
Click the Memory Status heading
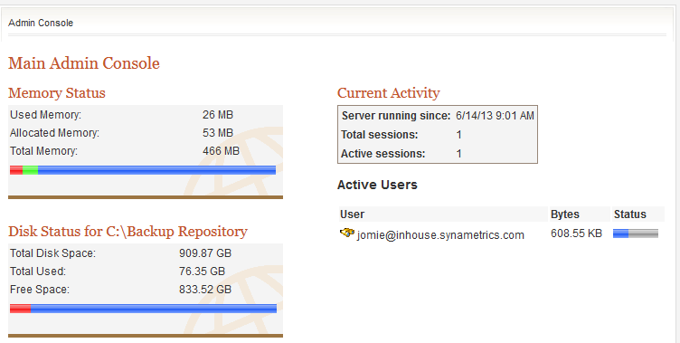click(57, 93)
